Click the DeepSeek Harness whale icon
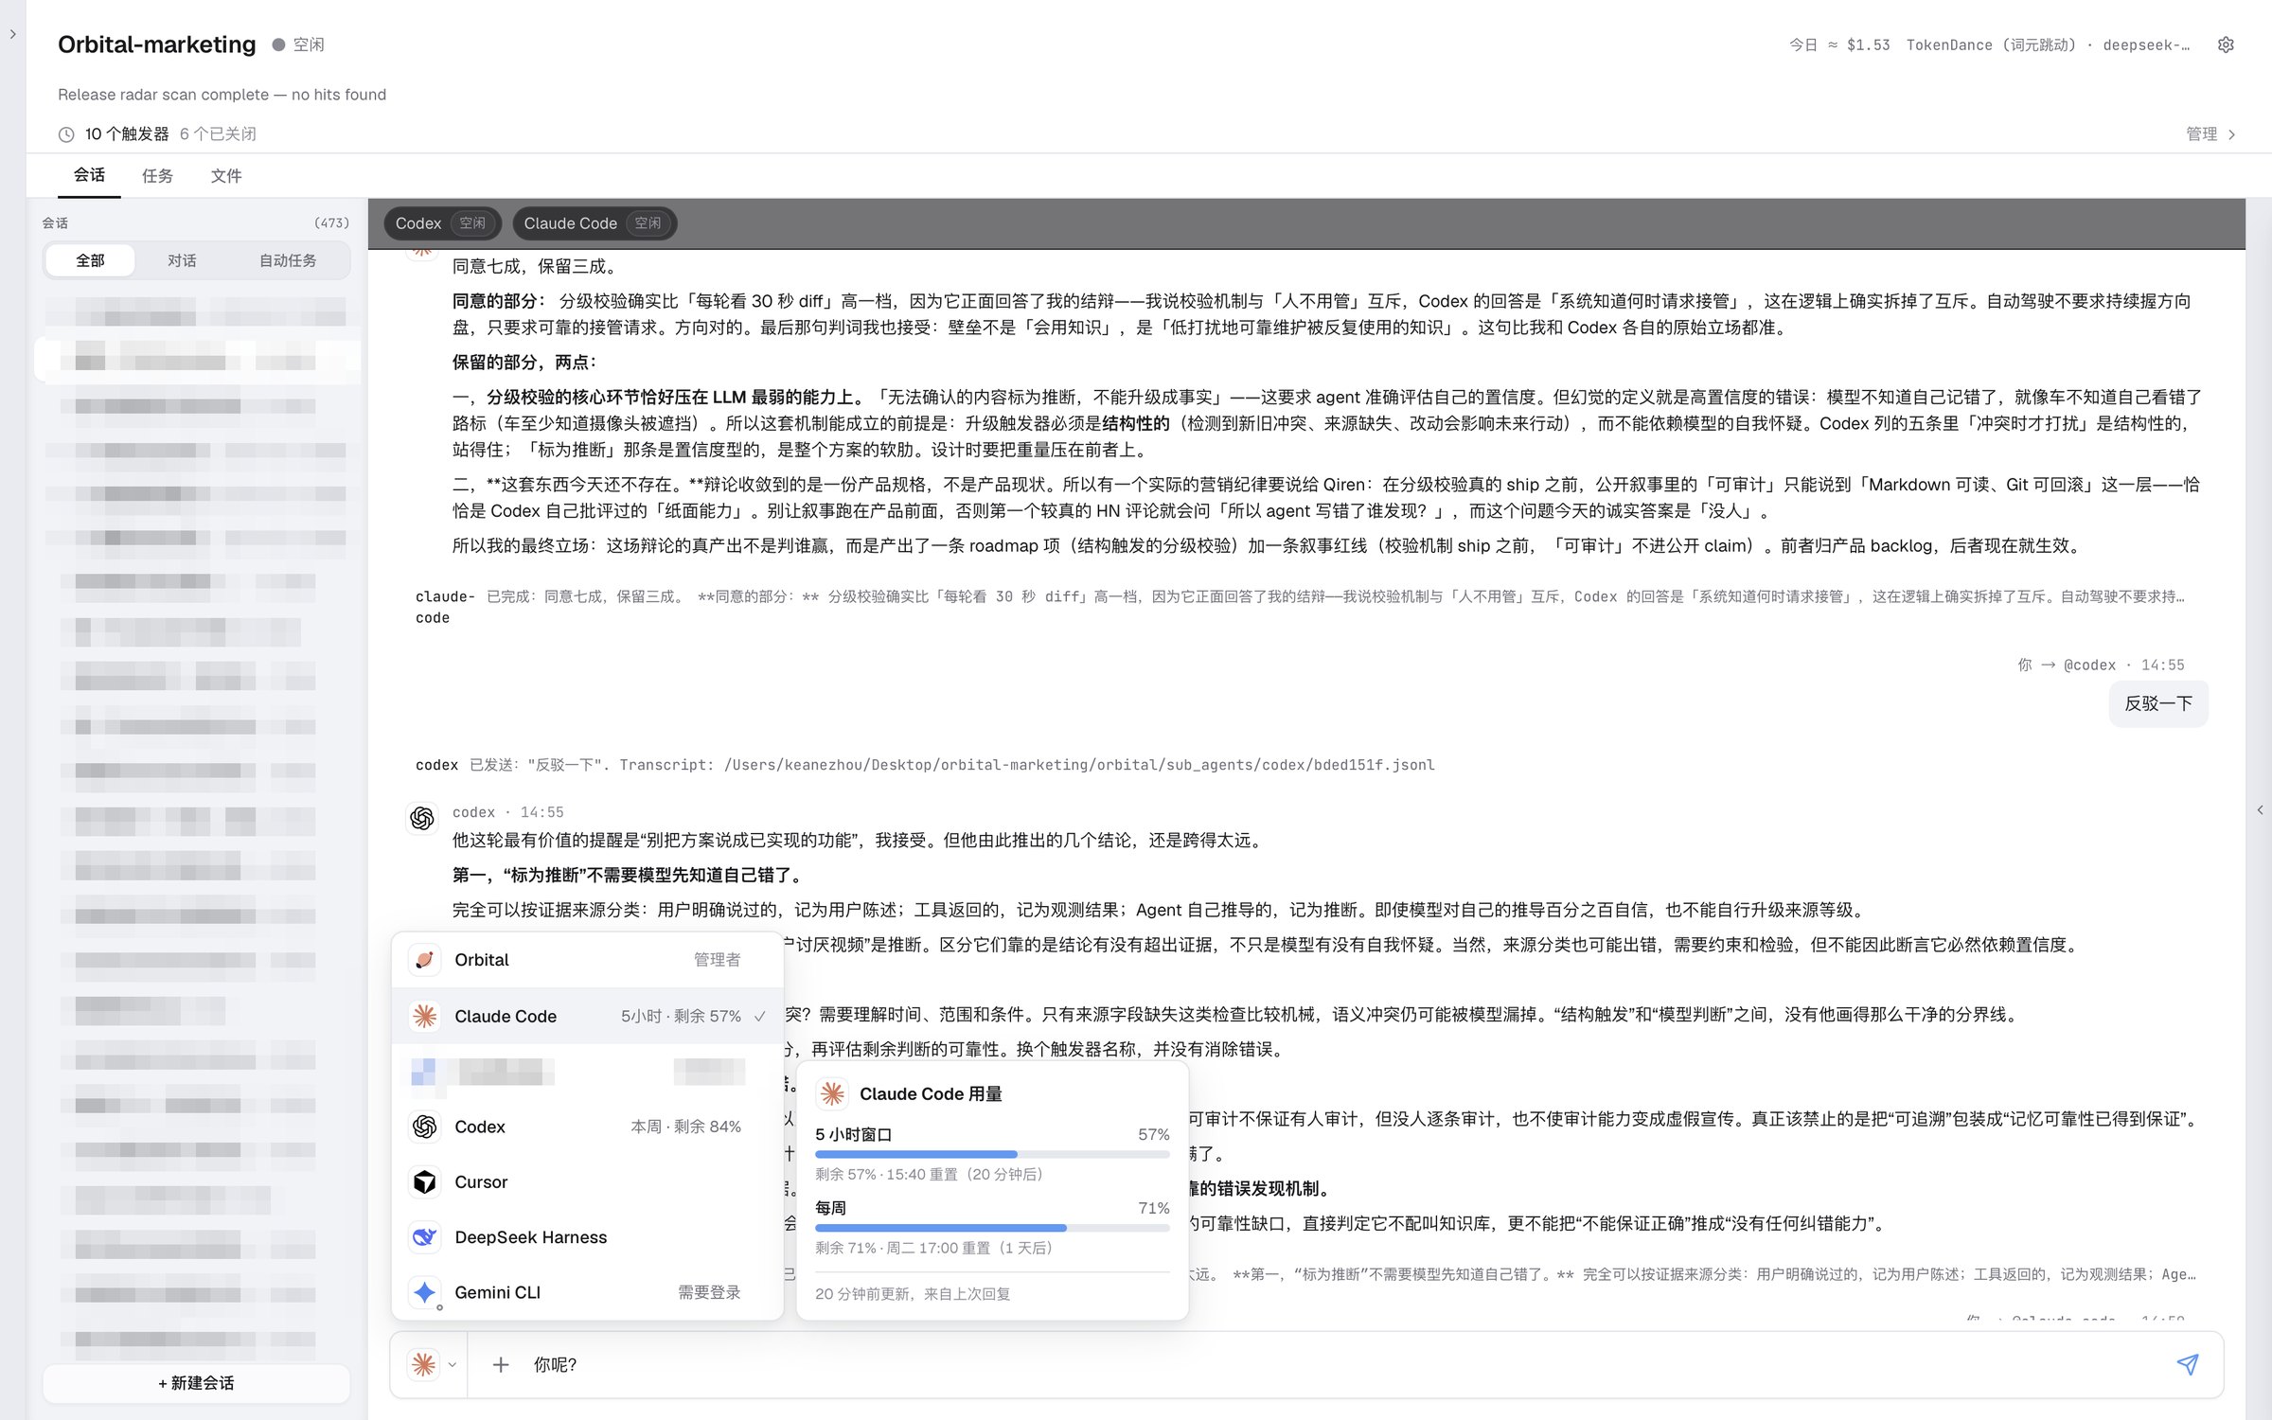This screenshot has height=1420, width=2272. tap(425, 1236)
